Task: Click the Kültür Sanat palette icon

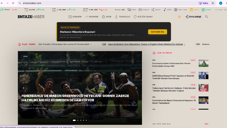Action: [135, 17]
